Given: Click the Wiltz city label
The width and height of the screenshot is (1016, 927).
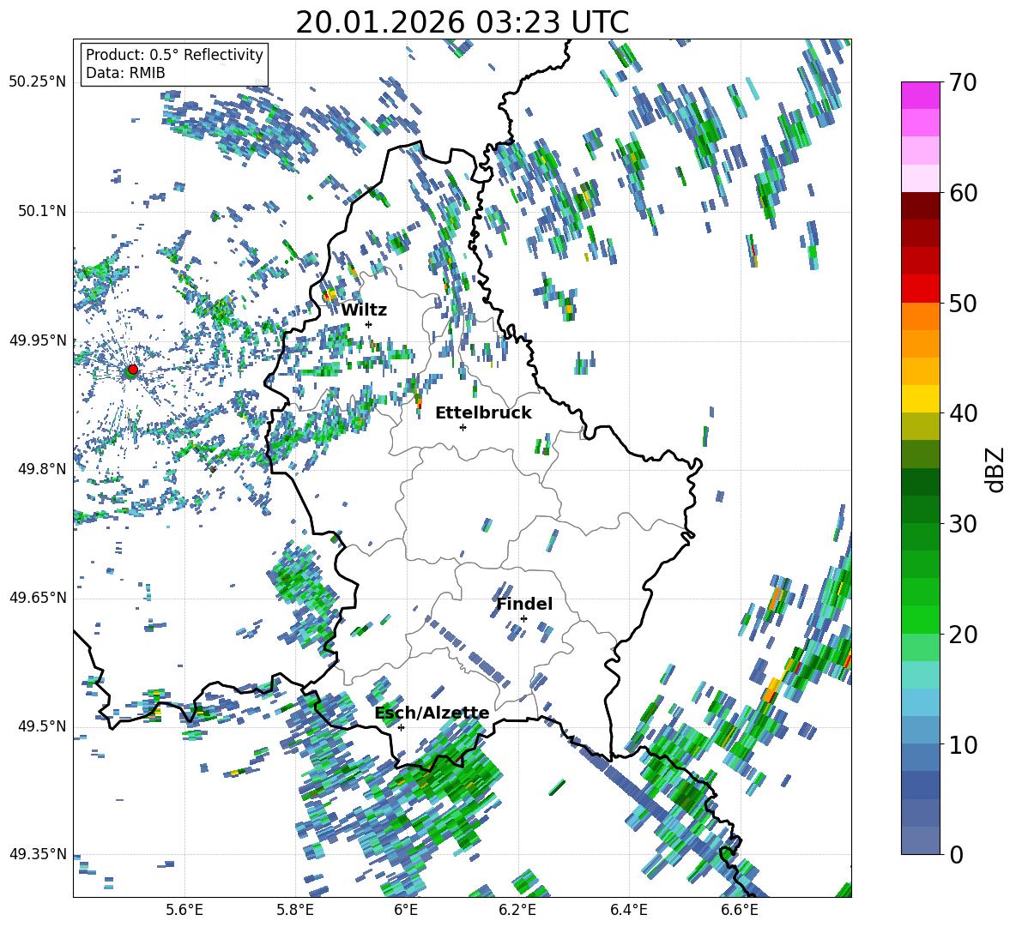Looking at the screenshot, I should pyautogui.click(x=364, y=310).
